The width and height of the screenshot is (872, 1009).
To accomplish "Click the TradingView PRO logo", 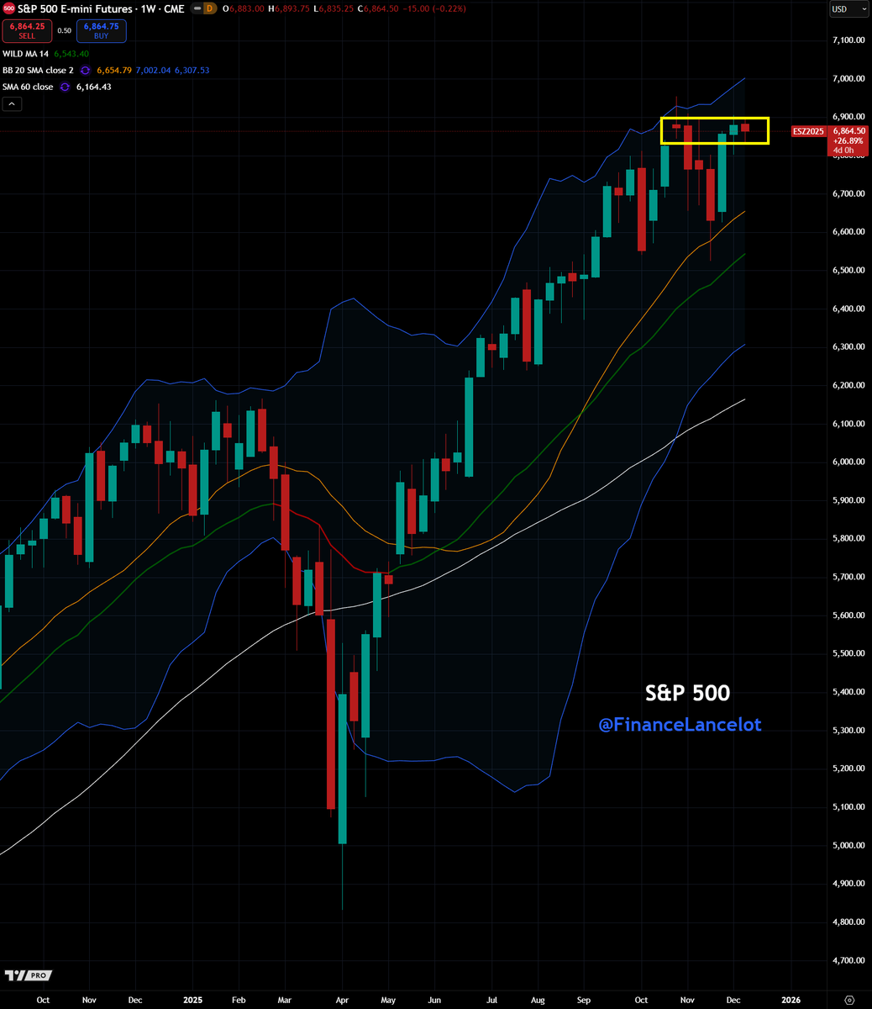I will 28,975.
